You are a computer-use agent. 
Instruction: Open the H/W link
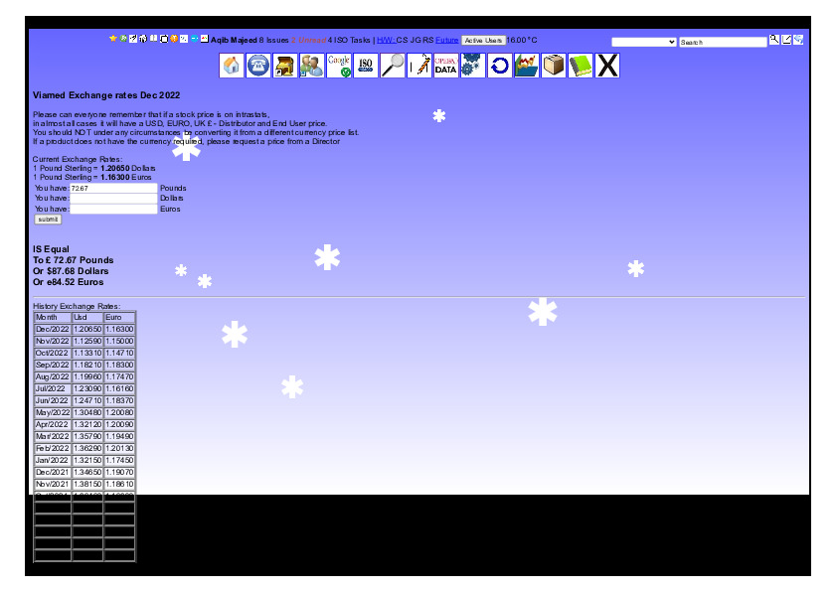tap(386, 41)
